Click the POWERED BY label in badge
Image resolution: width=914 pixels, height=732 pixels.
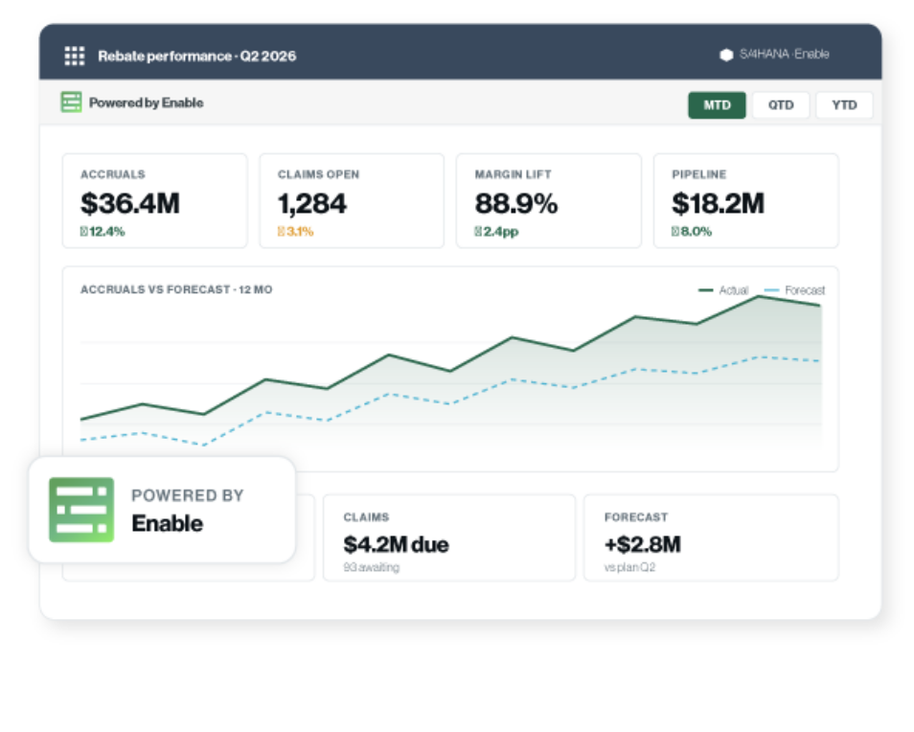[188, 495]
